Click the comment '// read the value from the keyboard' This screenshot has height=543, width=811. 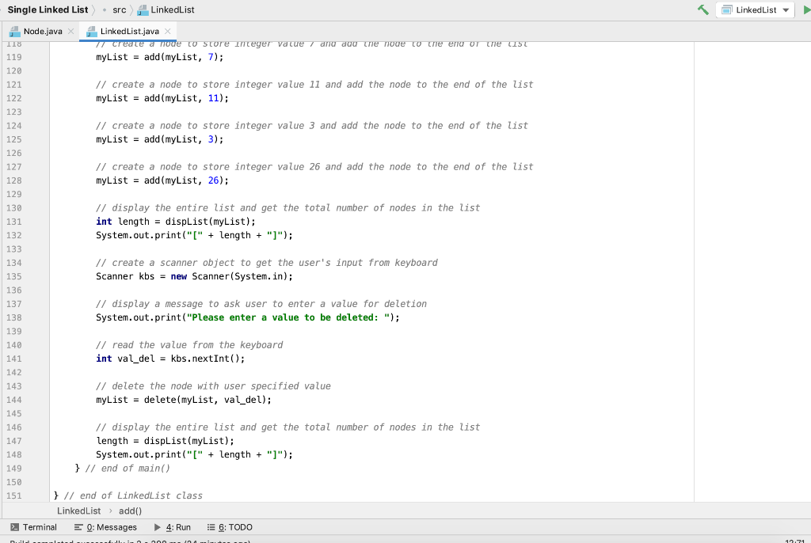[x=189, y=345]
